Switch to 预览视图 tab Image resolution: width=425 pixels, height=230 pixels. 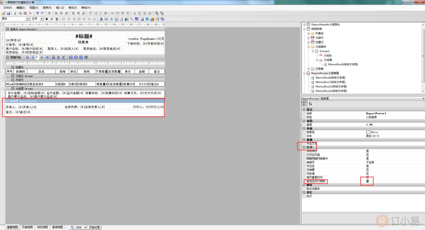point(42,227)
